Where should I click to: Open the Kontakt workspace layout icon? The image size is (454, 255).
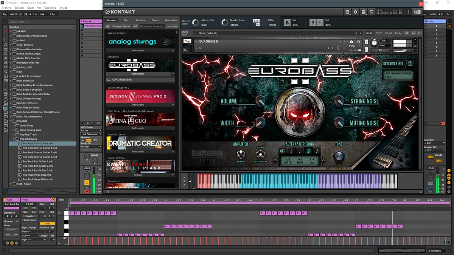point(363,12)
